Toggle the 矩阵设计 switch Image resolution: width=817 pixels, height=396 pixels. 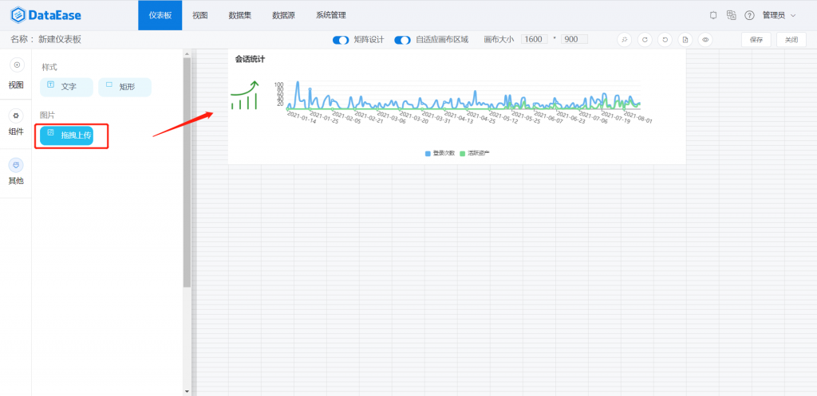(x=341, y=40)
